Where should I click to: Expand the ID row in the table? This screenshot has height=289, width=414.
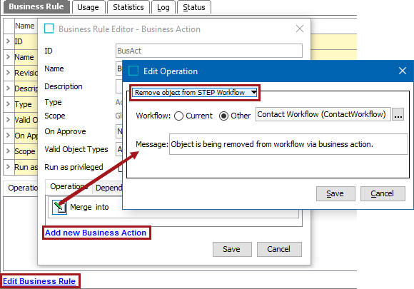(8, 41)
